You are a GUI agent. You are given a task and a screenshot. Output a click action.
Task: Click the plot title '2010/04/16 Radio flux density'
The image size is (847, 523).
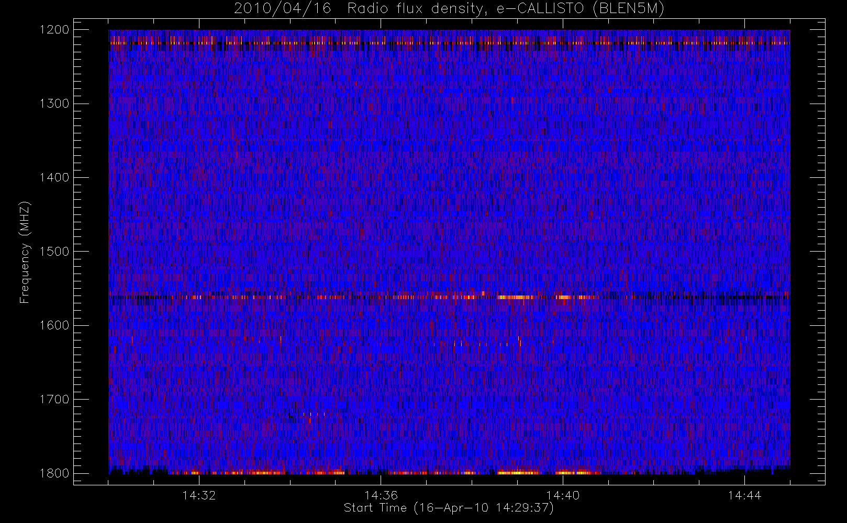(361, 9)
